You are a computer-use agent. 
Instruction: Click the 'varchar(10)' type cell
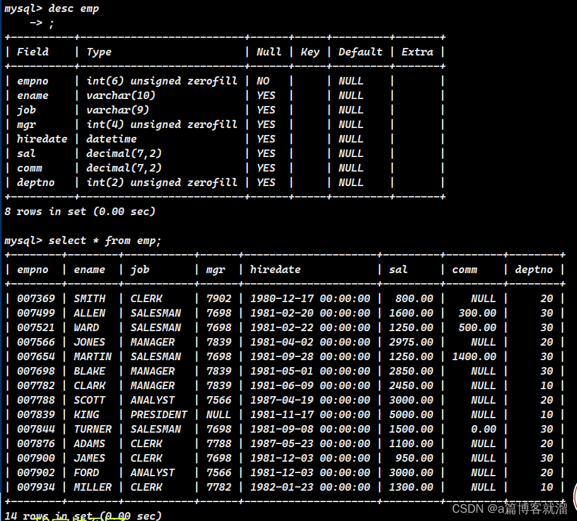coord(121,95)
